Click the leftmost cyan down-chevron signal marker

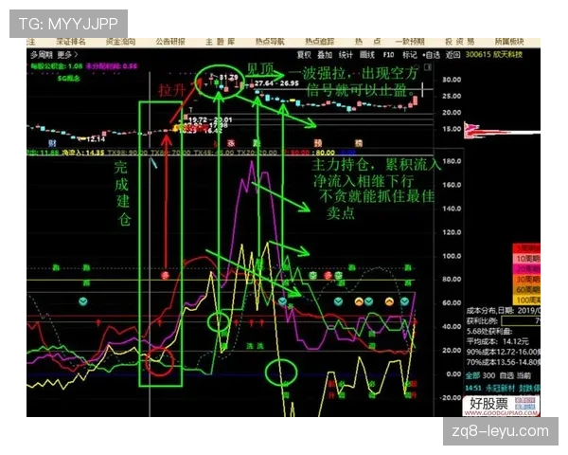click(x=85, y=301)
